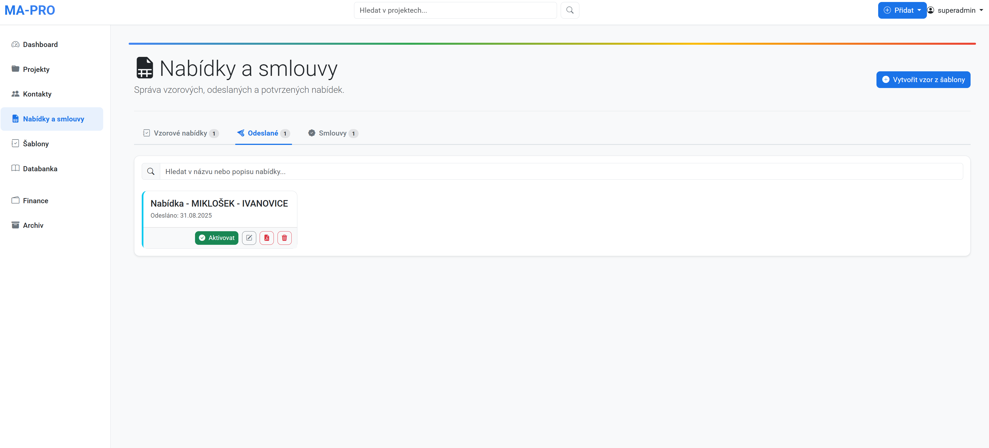Open Finance section in sidebar
The height and width of the screenshot is (448, 989).
(35, 200)
